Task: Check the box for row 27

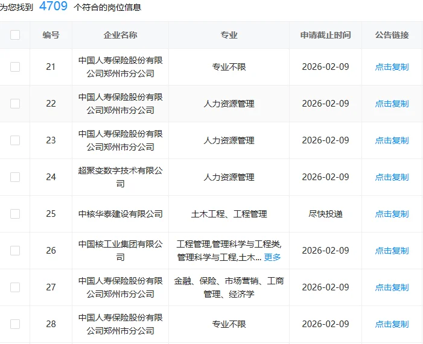Action: pyautogui.click(x=15, y=287)
